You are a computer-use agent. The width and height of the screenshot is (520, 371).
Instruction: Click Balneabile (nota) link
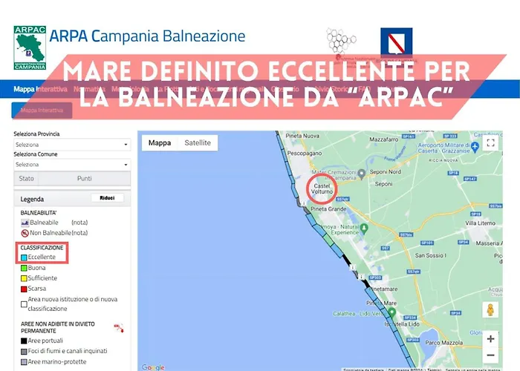79,223
